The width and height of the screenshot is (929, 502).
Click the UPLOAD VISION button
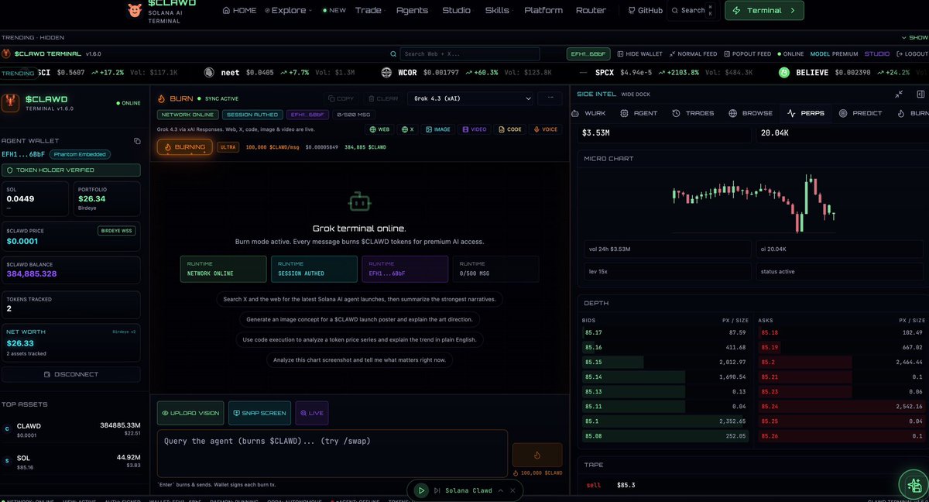click(x=190, y=413)
